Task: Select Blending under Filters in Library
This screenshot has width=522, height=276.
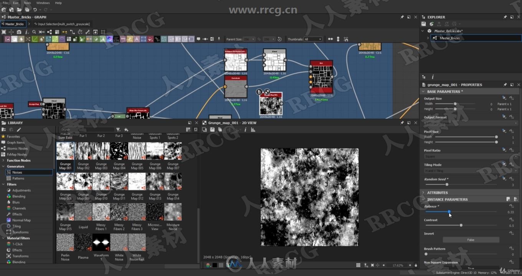Action: [x=19, y=196]
